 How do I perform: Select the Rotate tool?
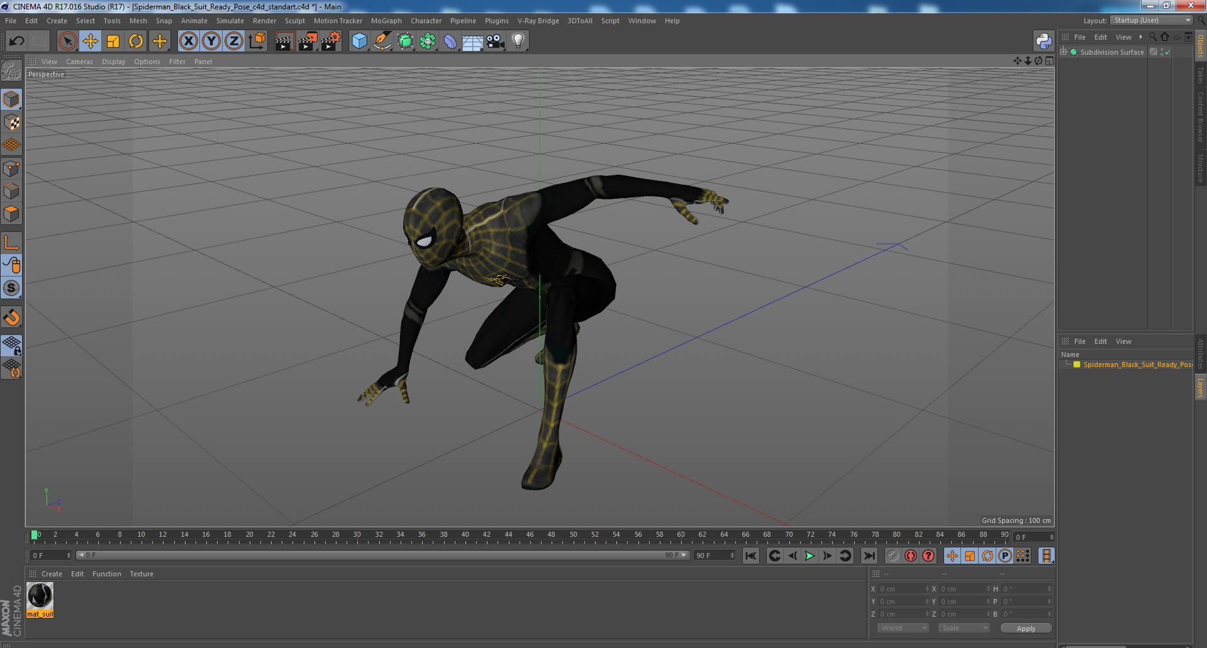[x=136, y=41]
